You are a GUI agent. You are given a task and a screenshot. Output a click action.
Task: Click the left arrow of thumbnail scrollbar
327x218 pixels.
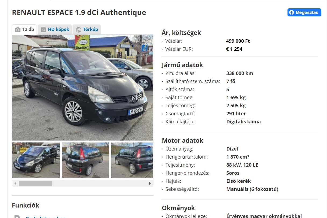coord(15,184)
